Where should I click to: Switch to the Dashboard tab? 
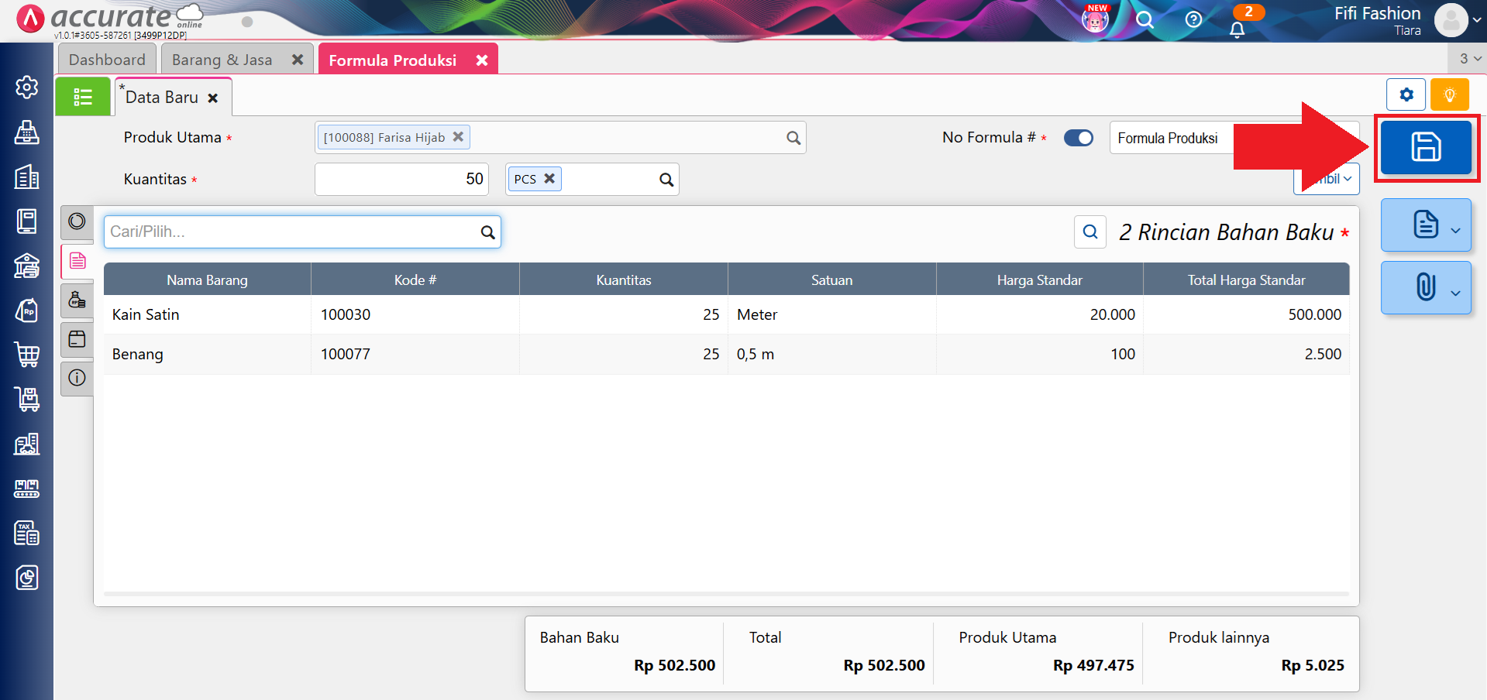(x=107, y=60)
